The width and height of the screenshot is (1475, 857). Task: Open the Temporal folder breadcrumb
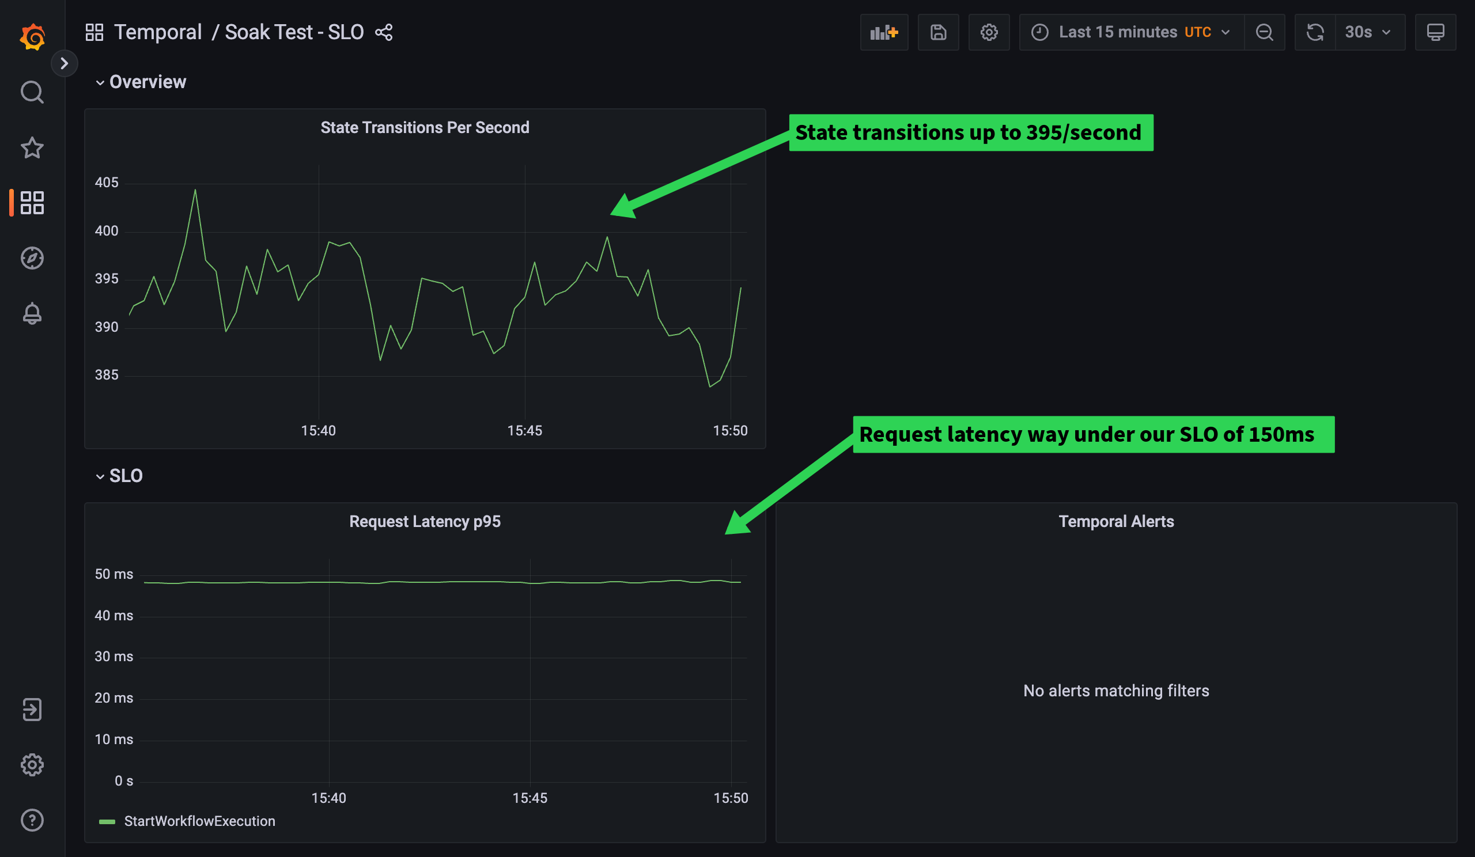158,32
